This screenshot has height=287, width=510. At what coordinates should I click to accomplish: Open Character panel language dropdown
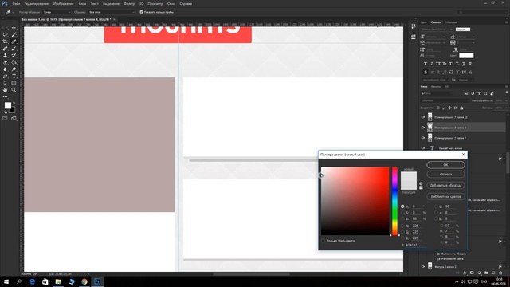pos(435,80)
